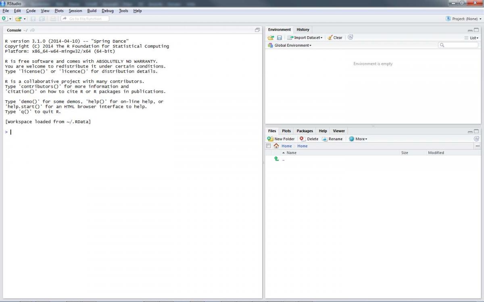Sort files by the Modified column header

[x=436, y=153]
